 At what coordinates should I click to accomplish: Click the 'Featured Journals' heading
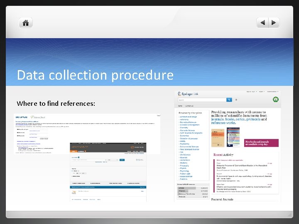tap(222, 199)
